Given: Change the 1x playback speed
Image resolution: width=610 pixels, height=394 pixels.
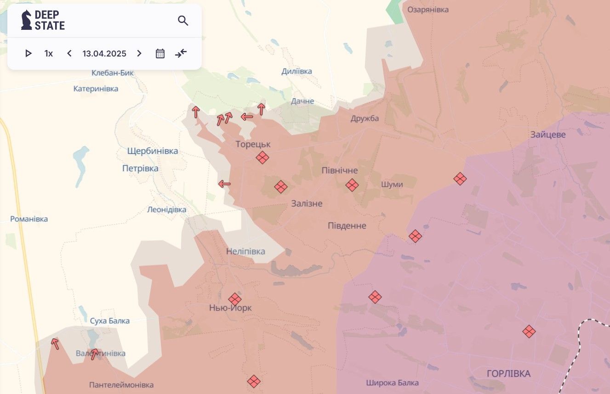Looking at the screenshot, I should 49,54.
